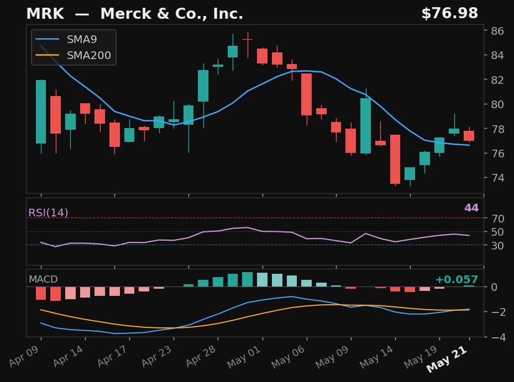
Task: Click the May 09 date axis label
Action: pyautogui.click(x=333, y=357)
